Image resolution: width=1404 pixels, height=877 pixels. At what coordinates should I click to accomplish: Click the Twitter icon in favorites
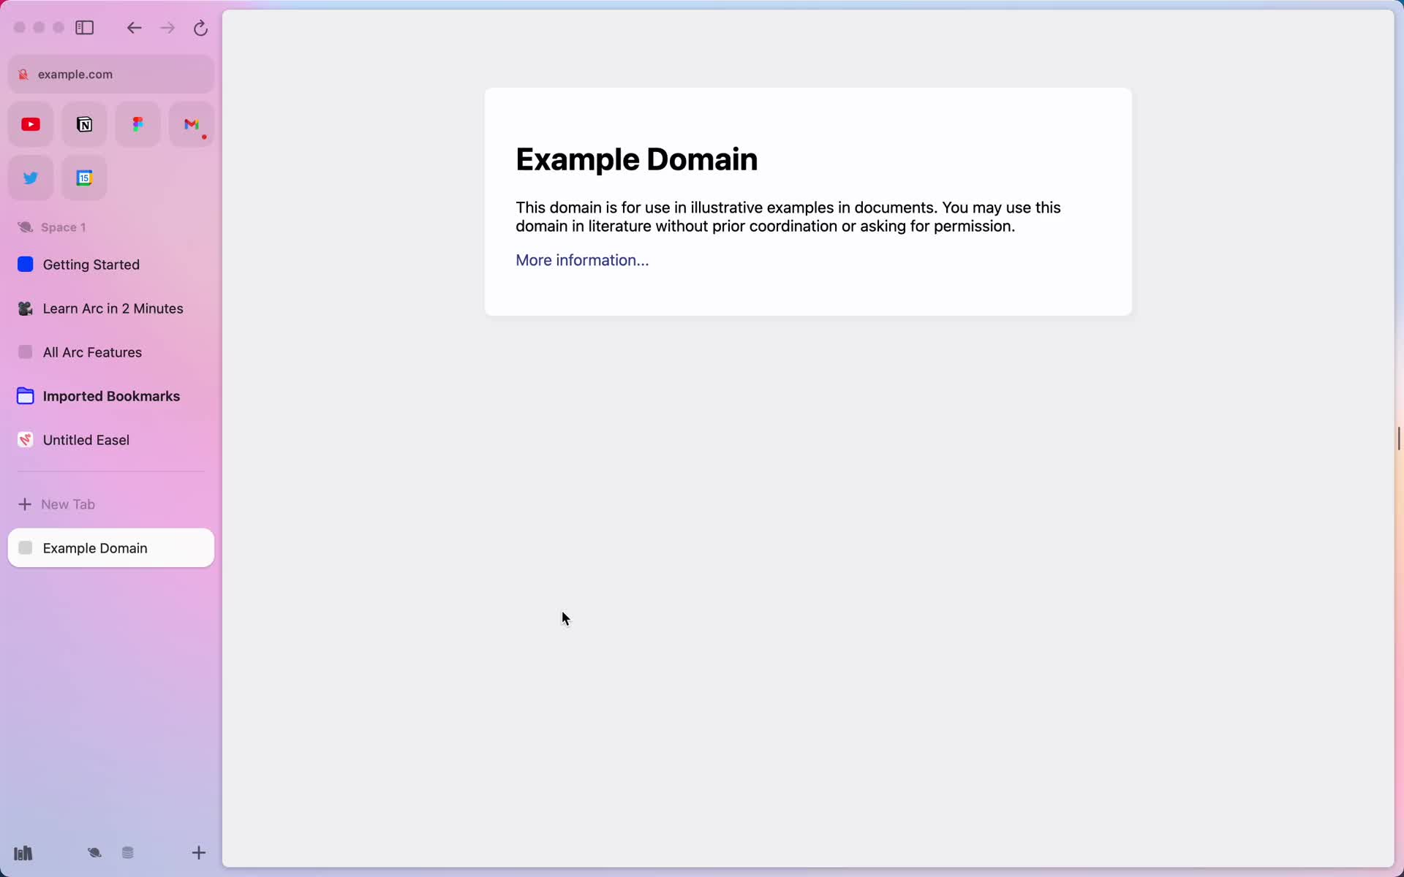click(x=31, y=178)
